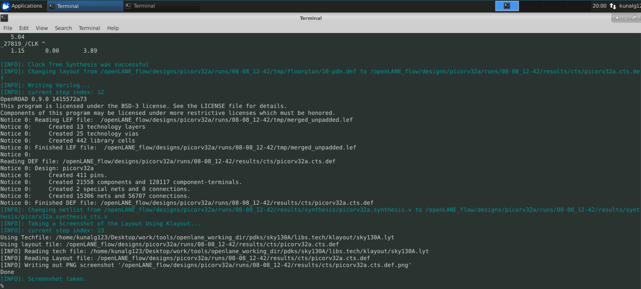Click 'Created 25 technology vias' line
Viewport: 641px width, 289px height.
(x=69, y=133)
